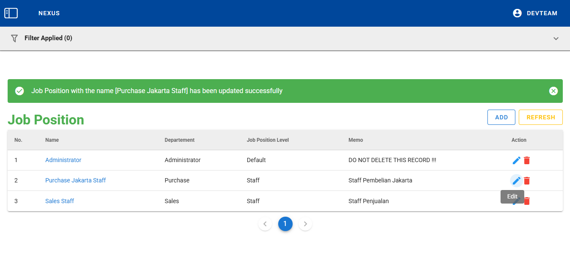570x270 pixels.
Task: Click the NEXUS app title
Action: point(49,13)
